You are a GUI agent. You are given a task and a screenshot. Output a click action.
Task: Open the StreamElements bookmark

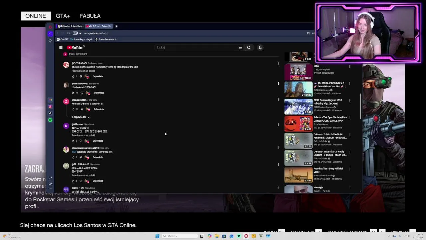(x=106, y=39)
